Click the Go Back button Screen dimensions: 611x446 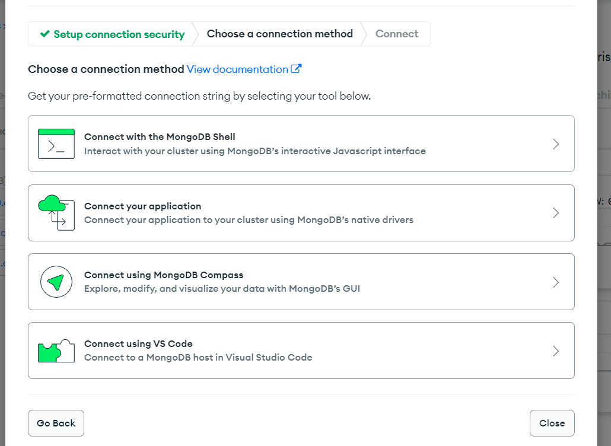[x=56, y=423]
